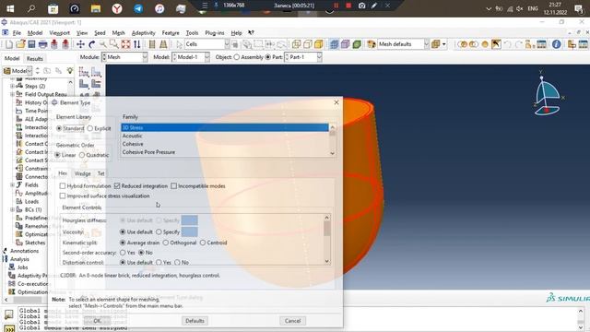This screenshot has width=590, height=332.
Task: Print the viewport icon
Action: coord(43,44)
